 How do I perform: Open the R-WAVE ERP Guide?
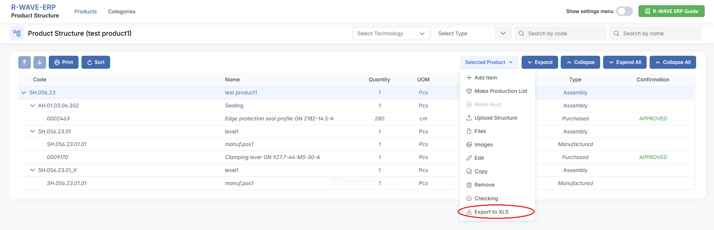click(x=671, y=12)
